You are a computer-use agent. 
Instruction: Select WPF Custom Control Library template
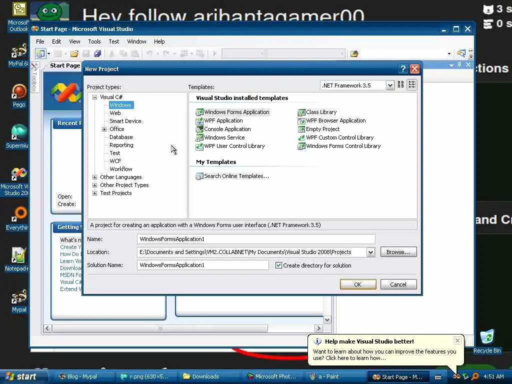click(335, 137)
